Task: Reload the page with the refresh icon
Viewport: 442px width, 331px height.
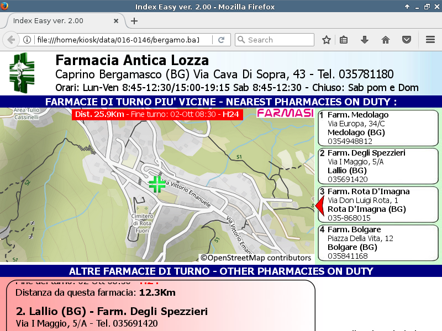Action: 221,40
